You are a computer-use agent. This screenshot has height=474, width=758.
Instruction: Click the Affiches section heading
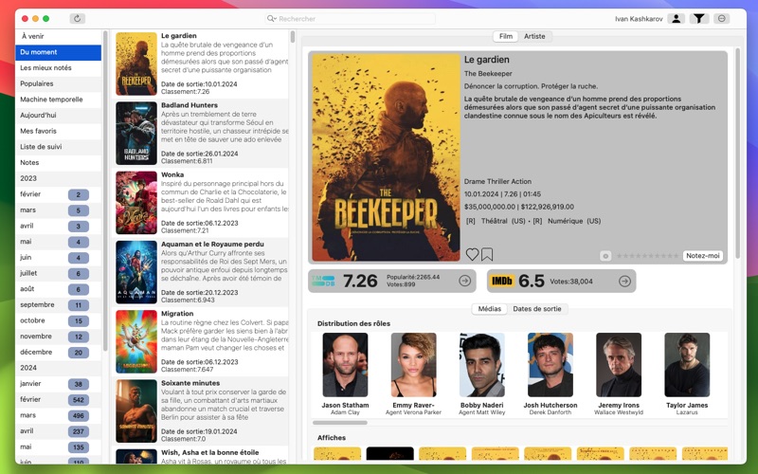point(331,438)
